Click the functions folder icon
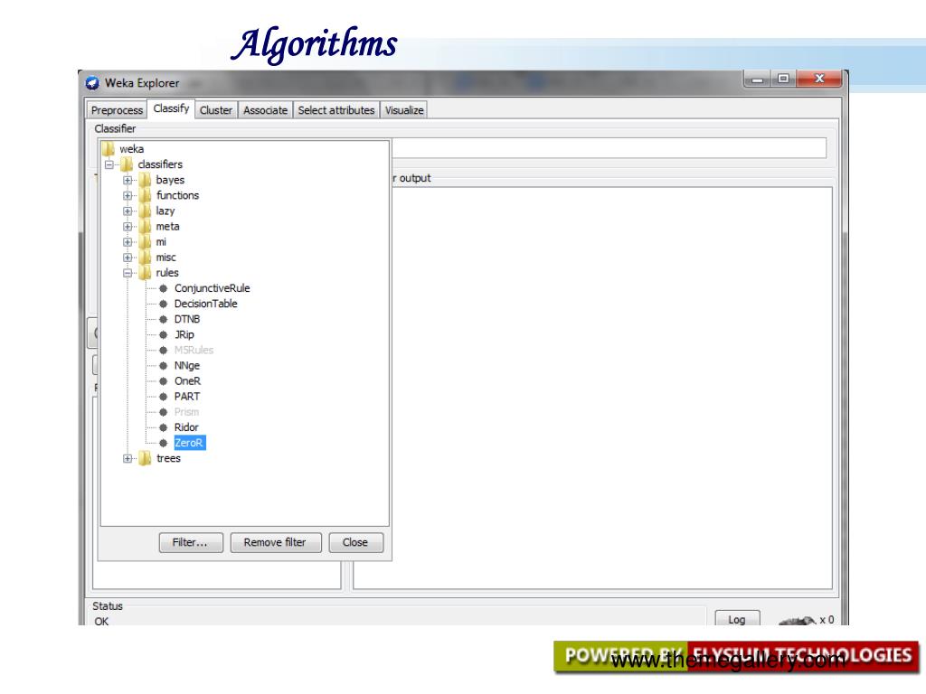 click(146, 195)
